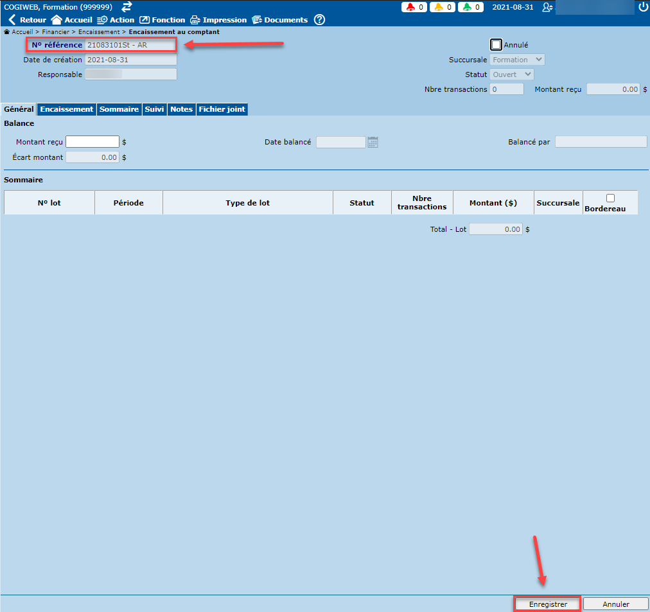Screen dimensions: 650x612
Task: Open the Fonction menu icon
Action: (145, 20)
